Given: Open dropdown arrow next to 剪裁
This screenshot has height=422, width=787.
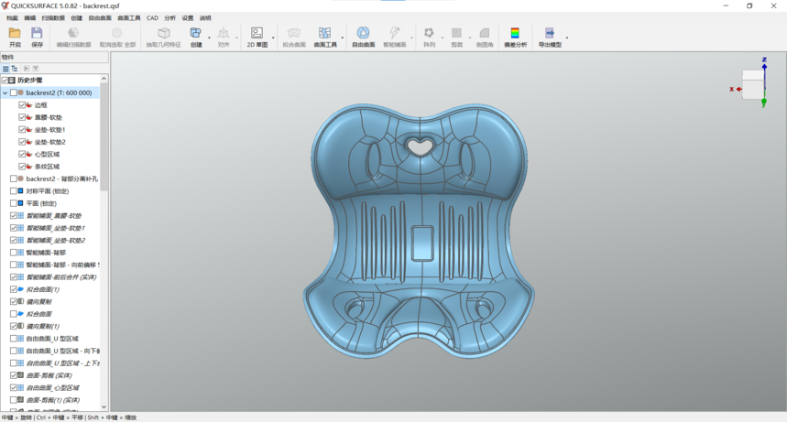Looking at the screenshot, I should click(x=470, y=38).
